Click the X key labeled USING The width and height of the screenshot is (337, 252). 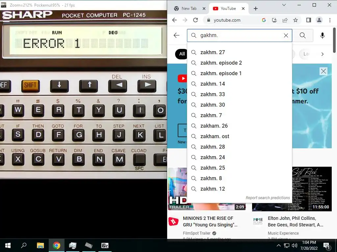18,159
